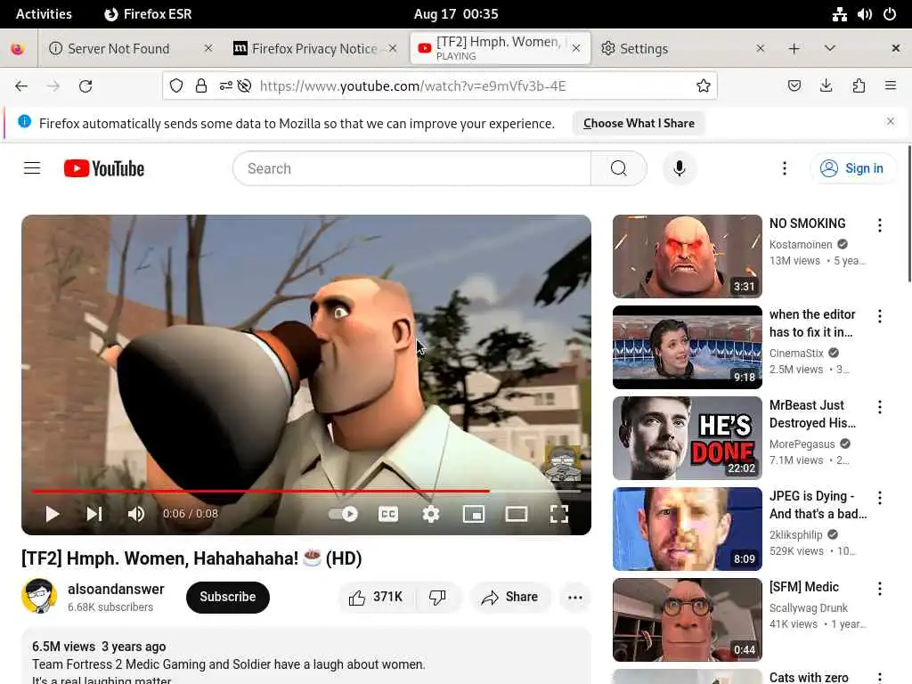Open YouTube hamburger guide menu
912x684 pixels.
[32, 168]
